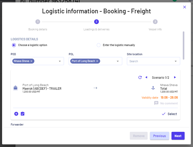Expand the POD dropdown arrow

(60, 61)
